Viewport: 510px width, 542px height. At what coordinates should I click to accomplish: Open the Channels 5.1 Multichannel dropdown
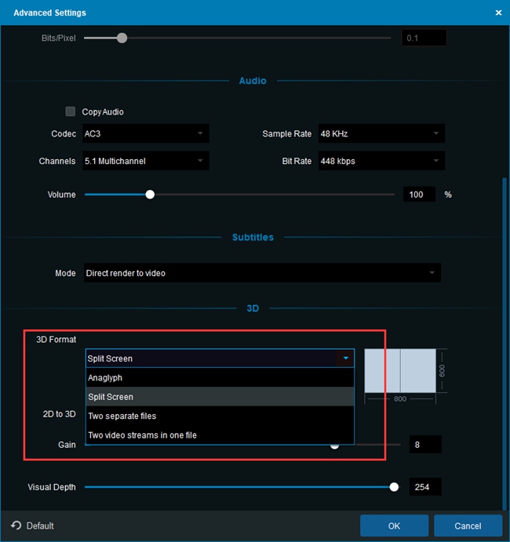pyautogui.click(x=146, y=161)
